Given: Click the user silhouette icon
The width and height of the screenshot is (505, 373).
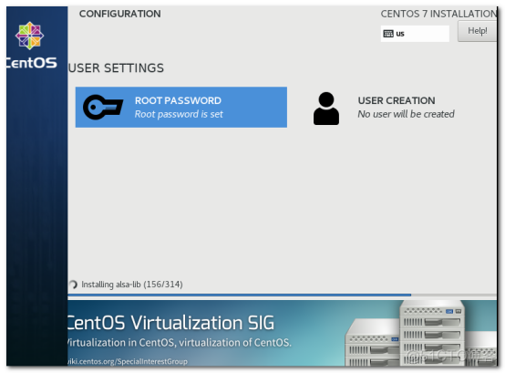Looking at the screenshot, I should tap(326, 109).
